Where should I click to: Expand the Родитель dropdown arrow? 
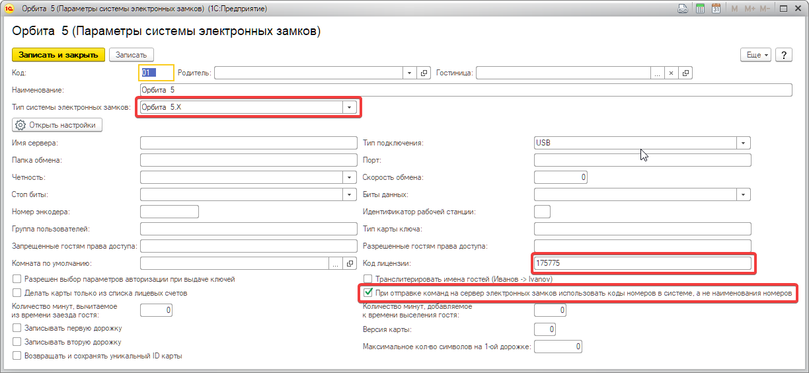(x=410, y=73)
